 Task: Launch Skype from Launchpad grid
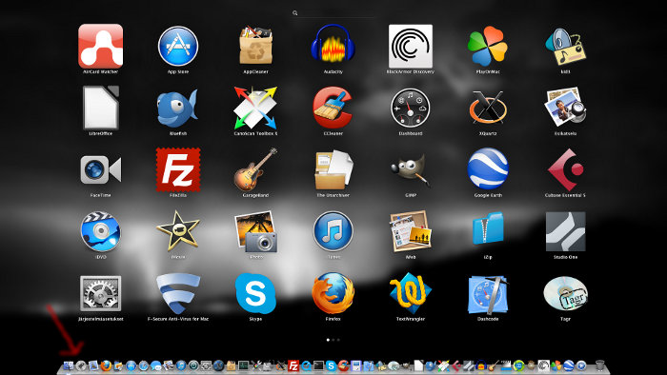point(255,293)
